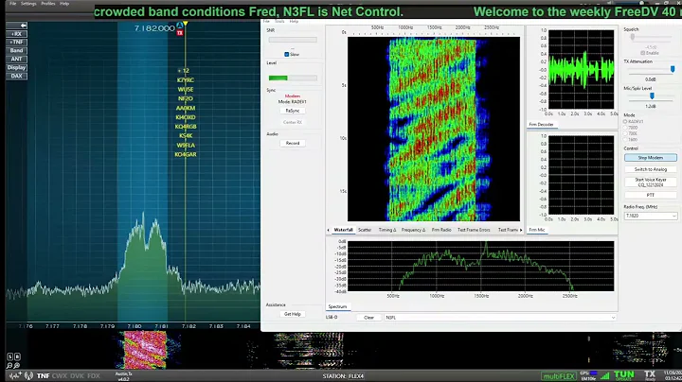Toggle DVK in the bottom status bar

pos(77,376)
